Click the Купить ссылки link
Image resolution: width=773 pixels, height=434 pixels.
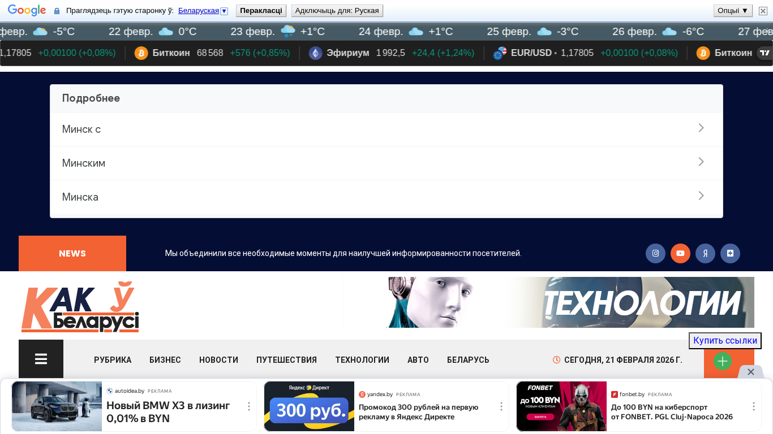(725, 341)
